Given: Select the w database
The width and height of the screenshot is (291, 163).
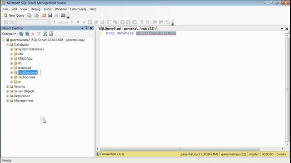Looking at the screenshot, I should (19, 82).
